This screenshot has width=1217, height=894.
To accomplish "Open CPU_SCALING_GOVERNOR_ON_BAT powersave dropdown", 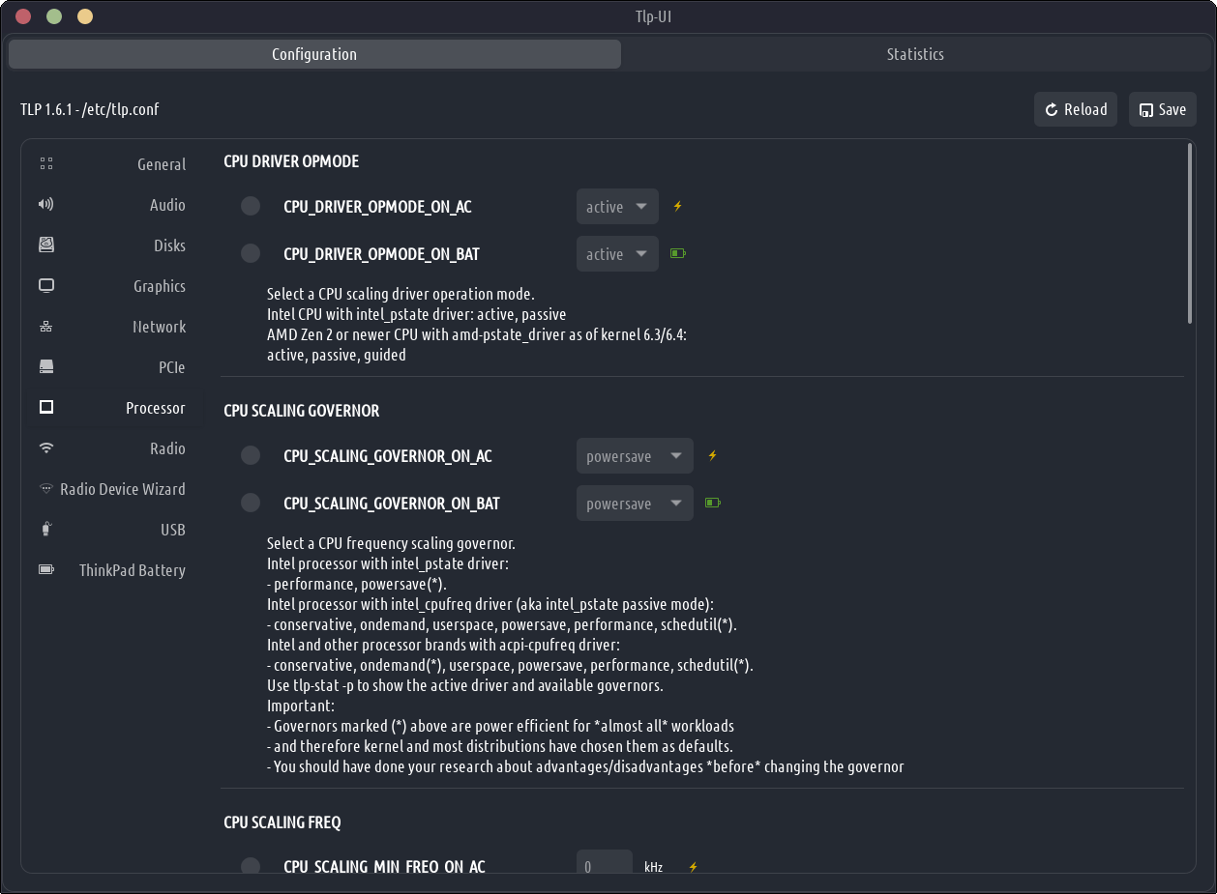I will pos(635,503).
